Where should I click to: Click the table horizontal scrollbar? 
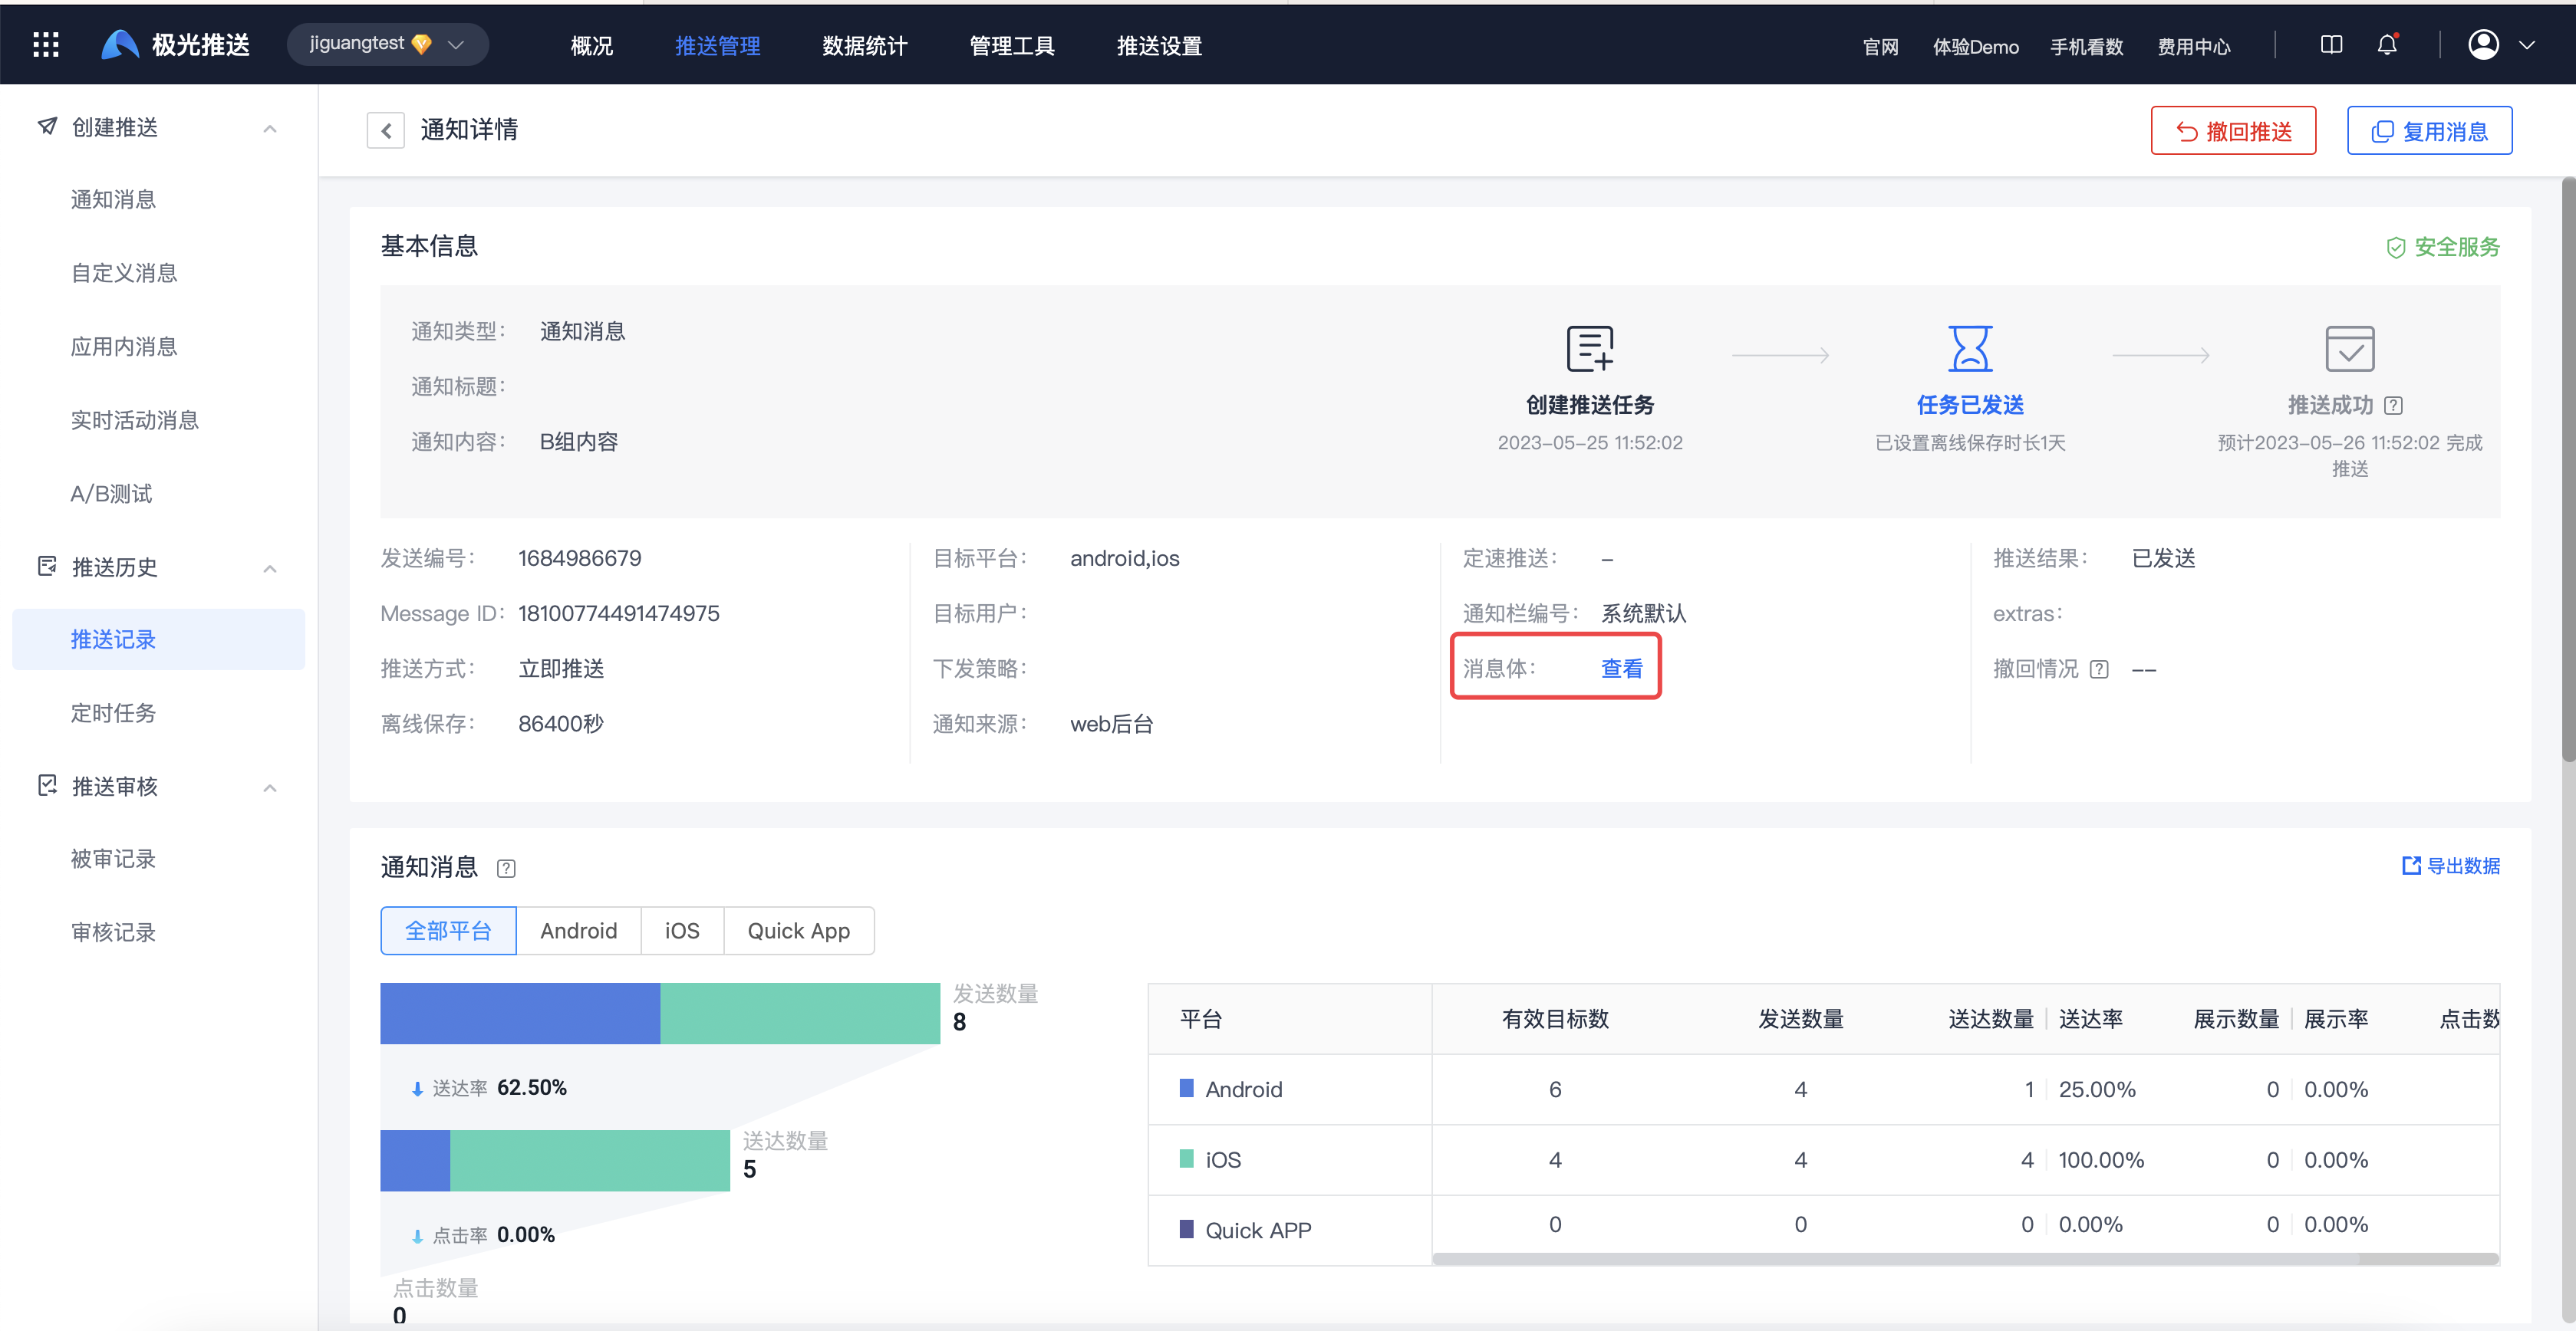[1965, 1260]
